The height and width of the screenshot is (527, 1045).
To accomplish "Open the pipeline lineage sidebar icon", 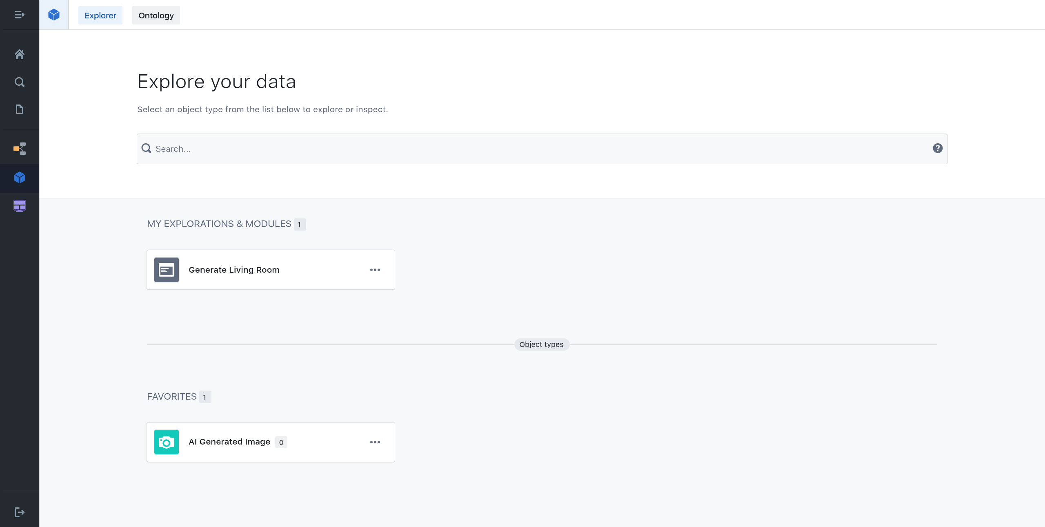I will (x=19, y=149).
